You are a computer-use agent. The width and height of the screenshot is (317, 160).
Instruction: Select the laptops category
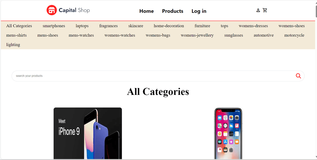coord(82,26)
